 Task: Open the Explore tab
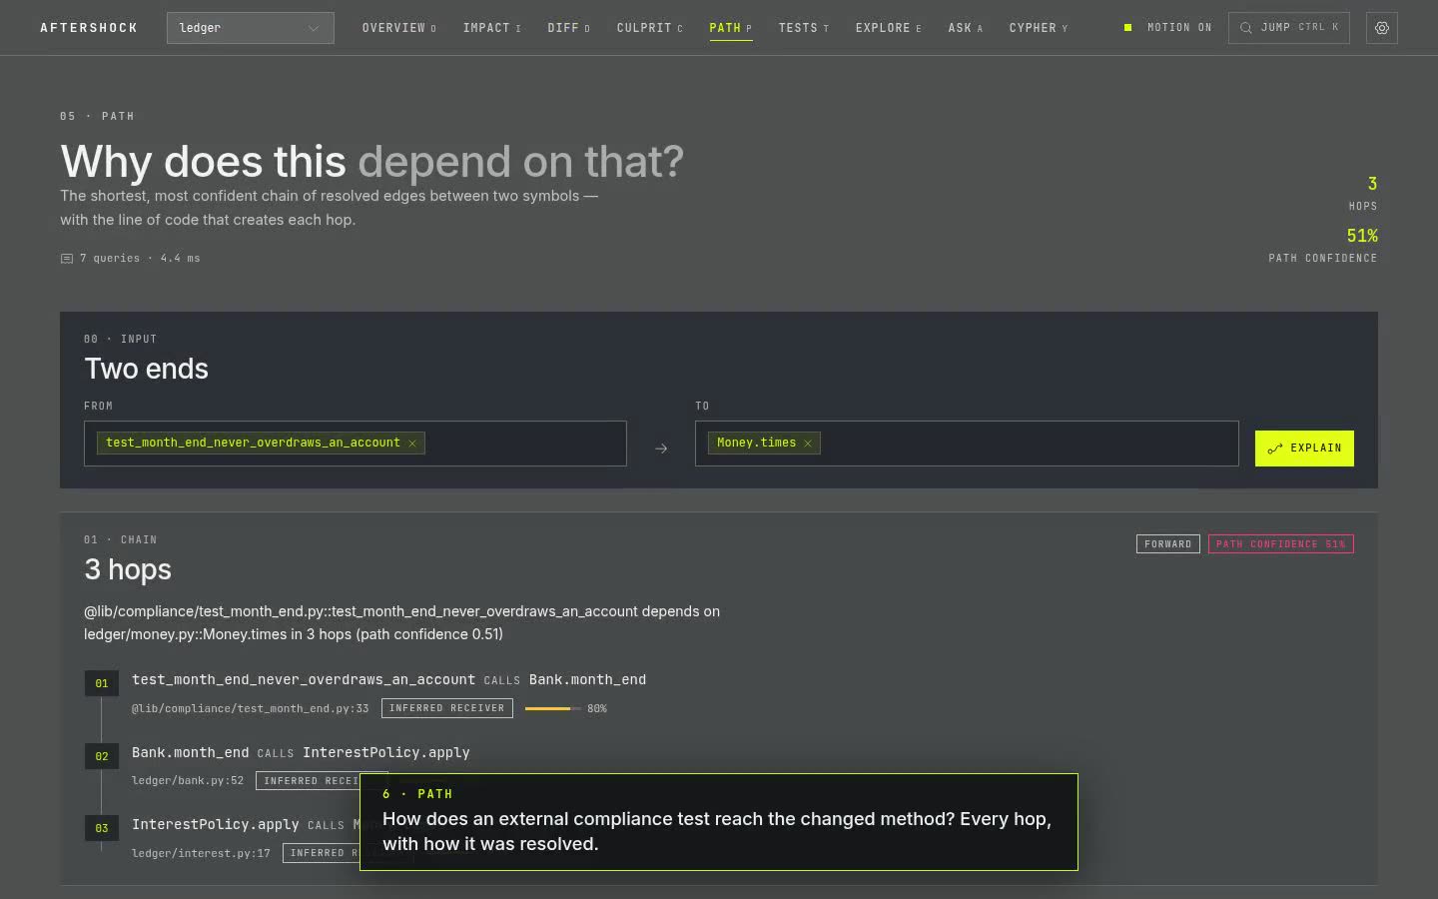click(888, 28)
